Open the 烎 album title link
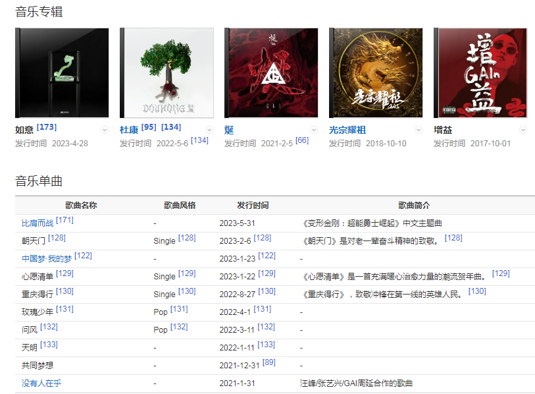Viewport: 535px width, 394px height. coord(229,130)
